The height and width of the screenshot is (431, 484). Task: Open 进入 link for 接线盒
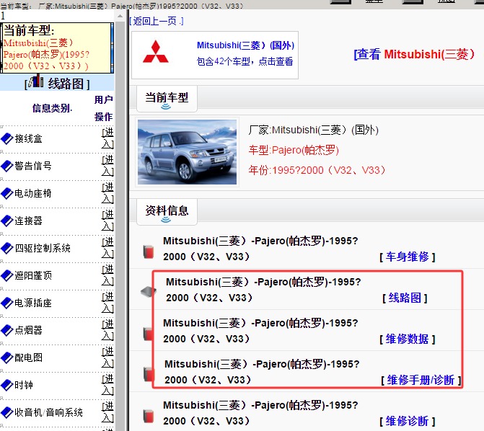click(107, 138)
